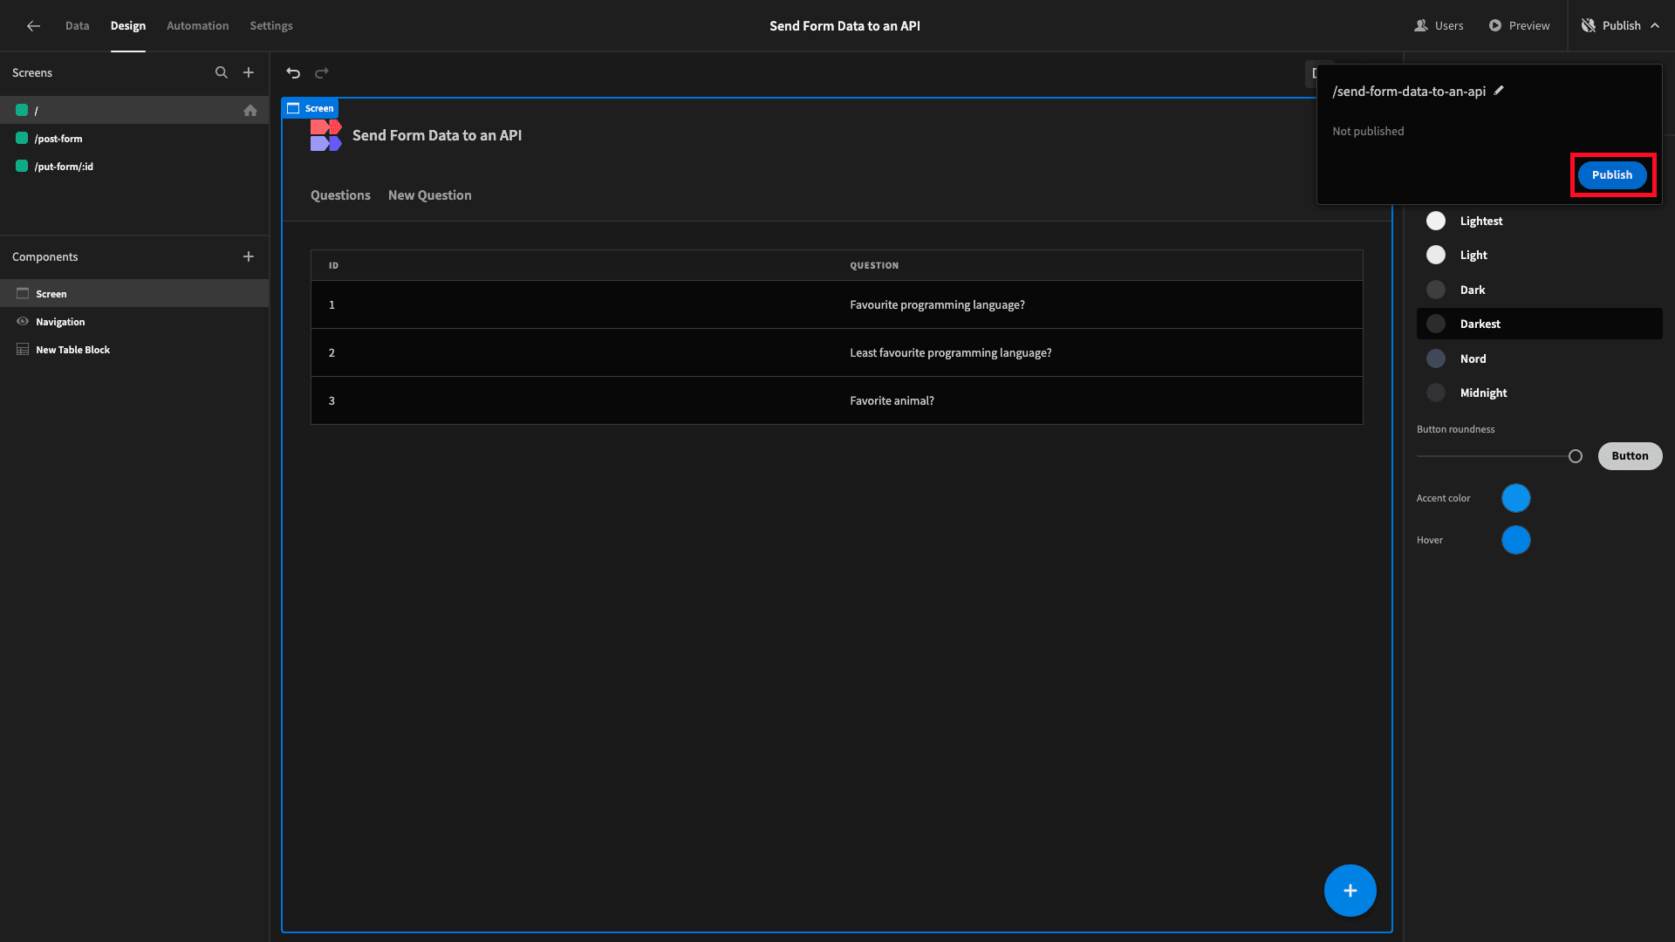The image size is (1675, 942).
Task: Open the app Preview
Action: point(1519,25)
